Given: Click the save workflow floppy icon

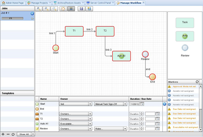Looking at the screenshot, I should coord(81,9).
